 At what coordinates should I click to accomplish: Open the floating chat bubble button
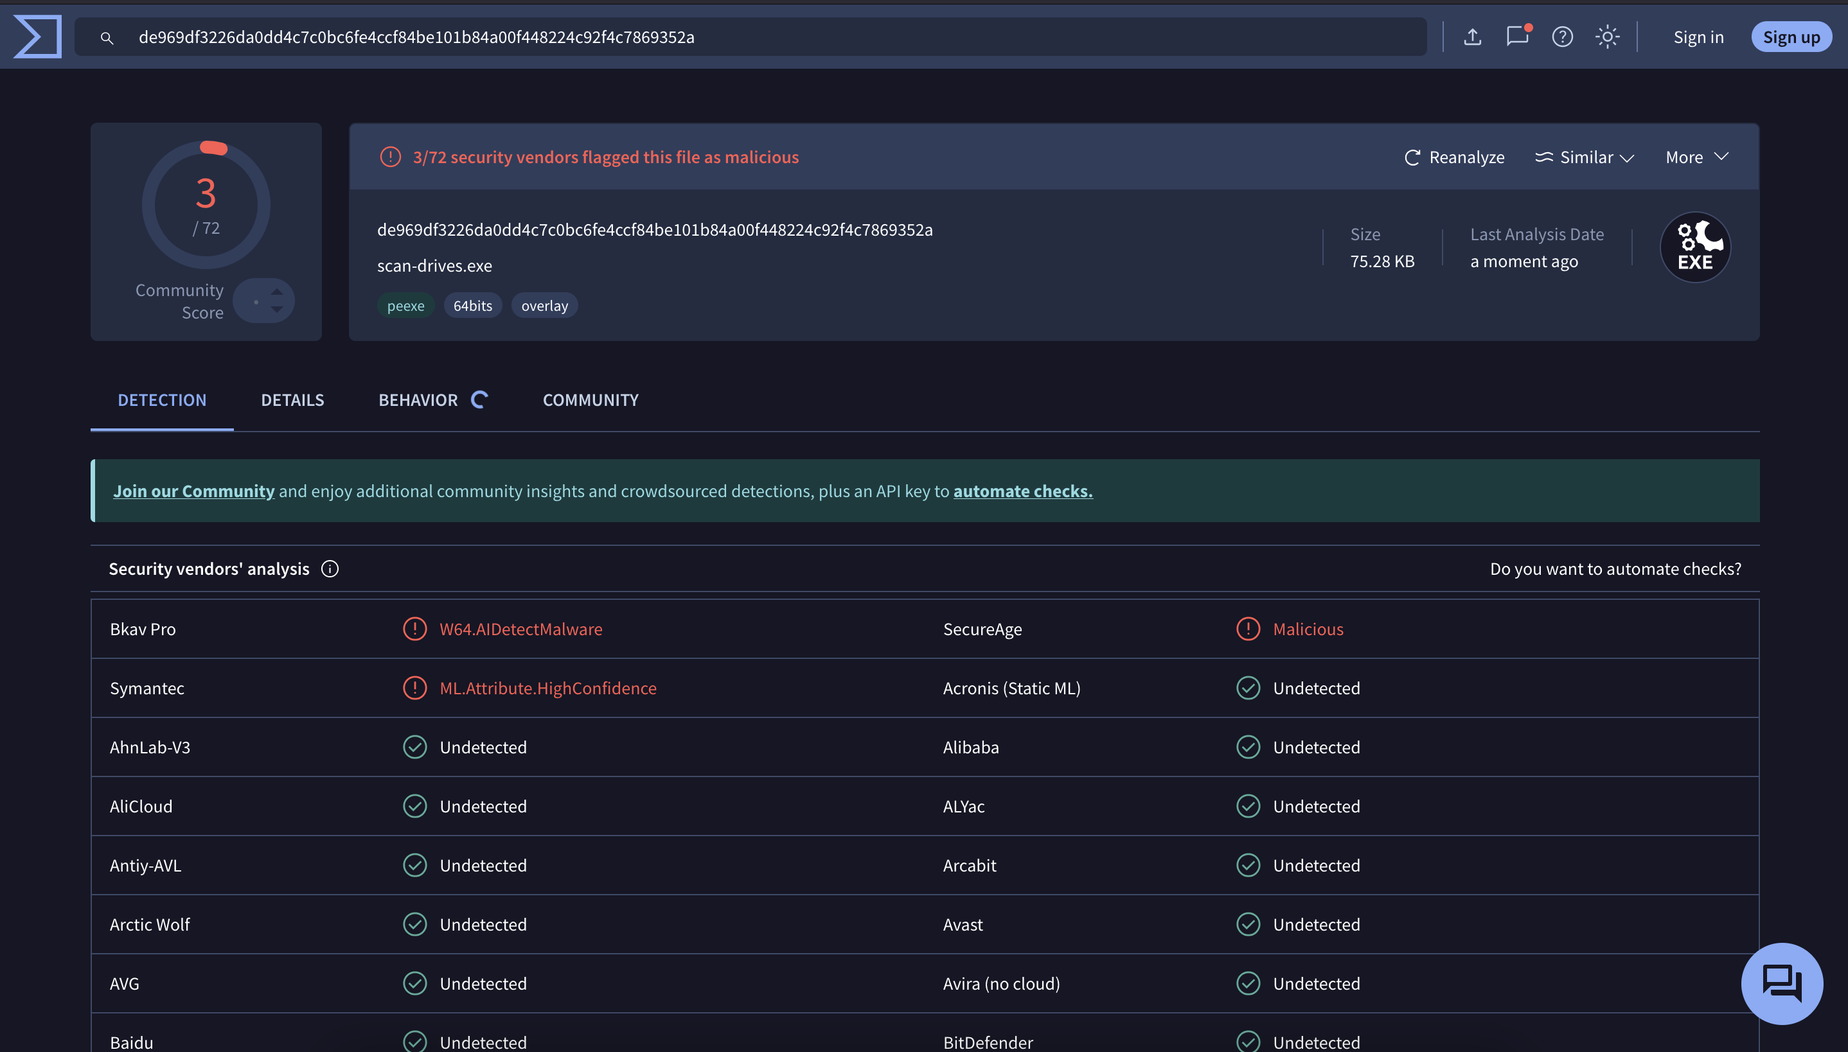[1782, 983]
